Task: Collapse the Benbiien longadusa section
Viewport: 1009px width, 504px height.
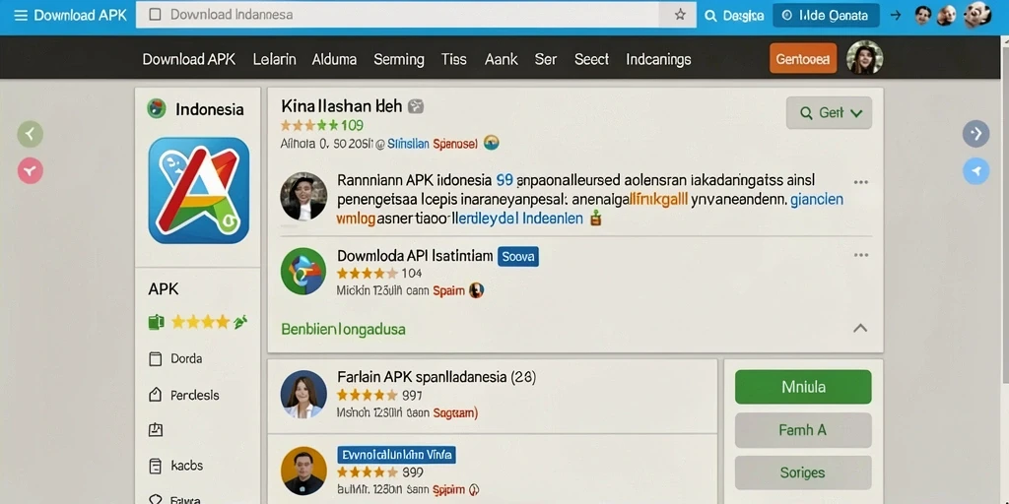Action: (859, 328)
